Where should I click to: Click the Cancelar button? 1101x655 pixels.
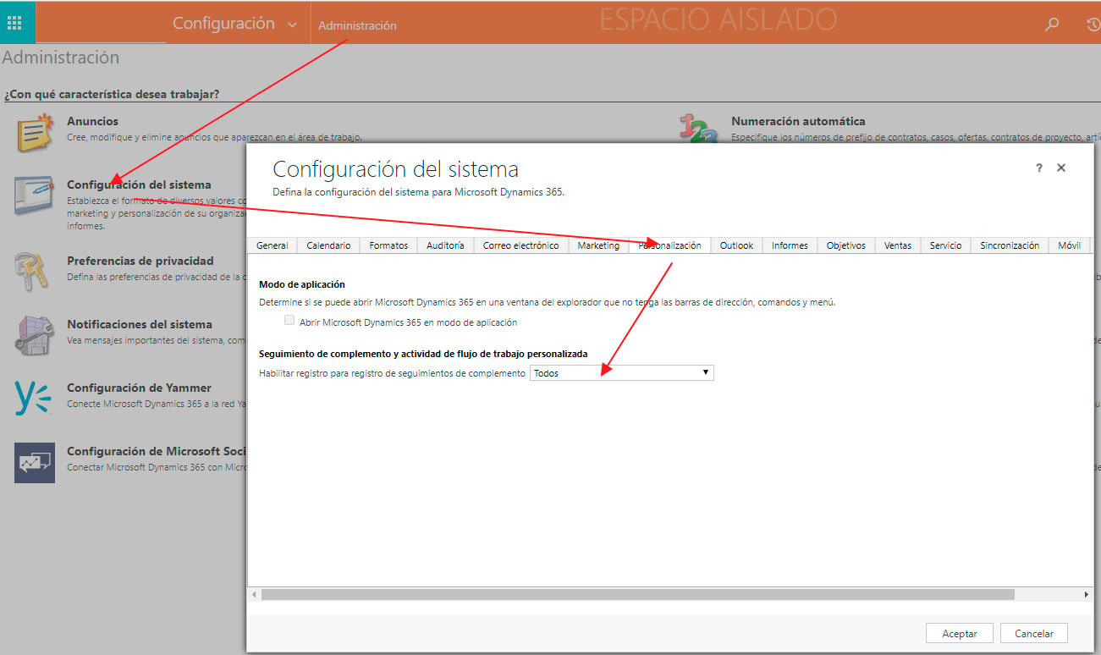[x=1034, y=633]
